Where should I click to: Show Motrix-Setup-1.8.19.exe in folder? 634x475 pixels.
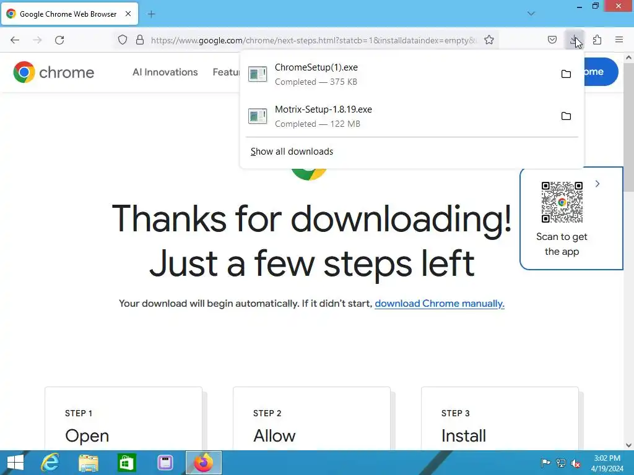pyautogui.click(x=566, y=116)
